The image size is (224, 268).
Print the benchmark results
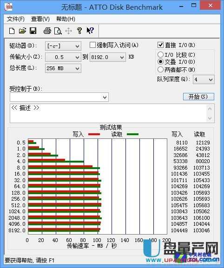coord(47,31)
